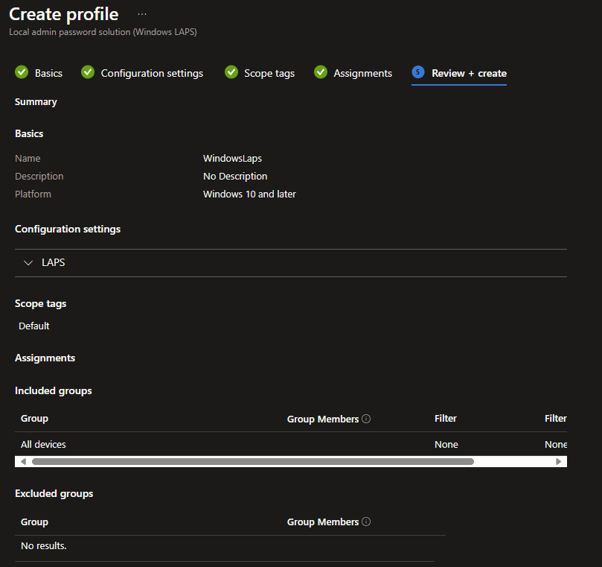
Task: Sort by the Group column in Included groups
Action: 34,419
